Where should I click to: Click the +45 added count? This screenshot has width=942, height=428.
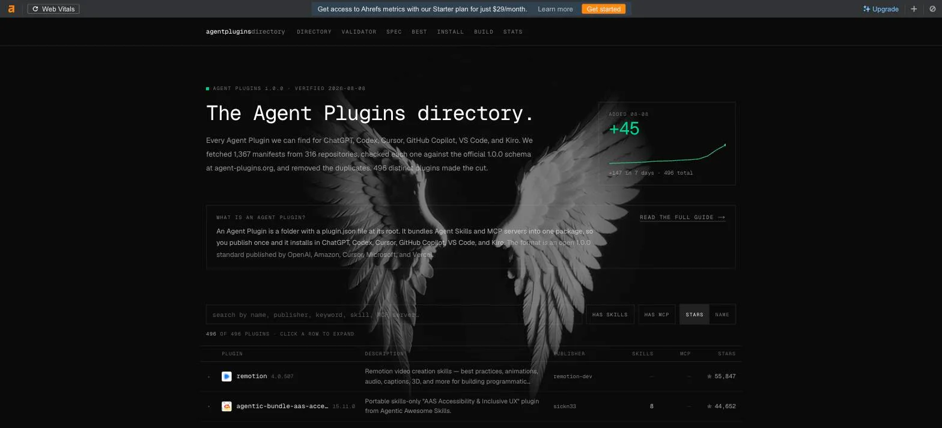[624, 129]
